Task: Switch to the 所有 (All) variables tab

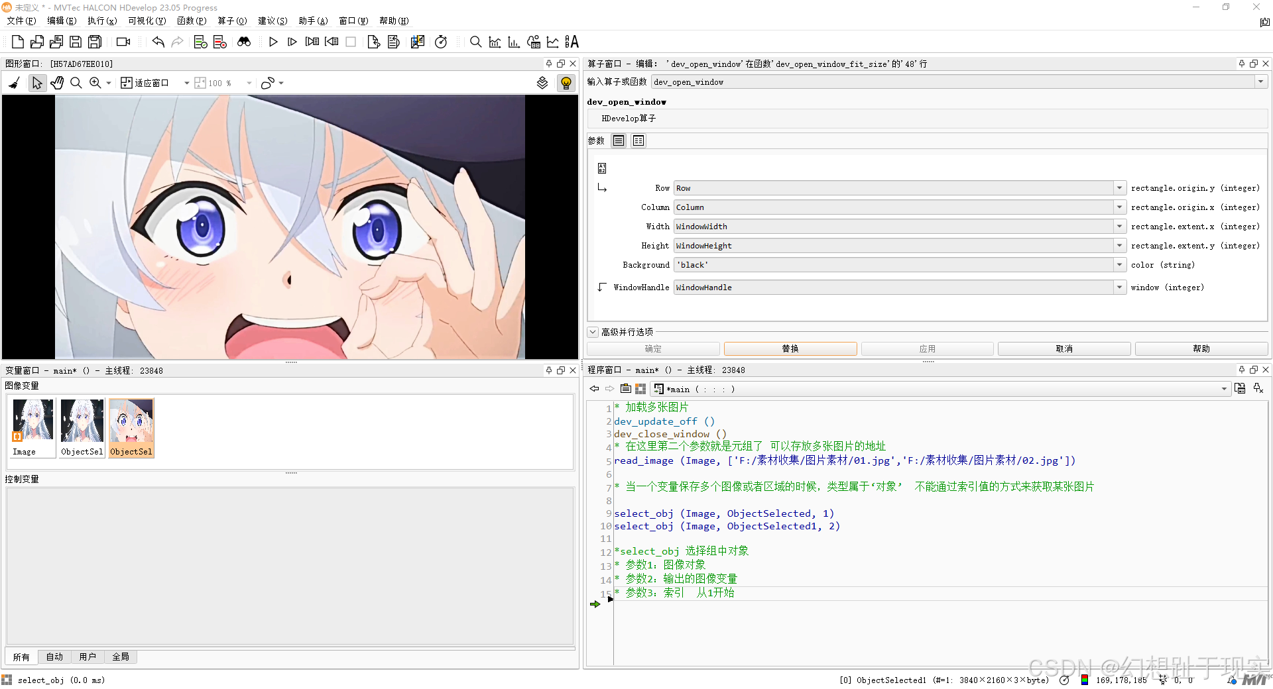Action: point(21,657)
